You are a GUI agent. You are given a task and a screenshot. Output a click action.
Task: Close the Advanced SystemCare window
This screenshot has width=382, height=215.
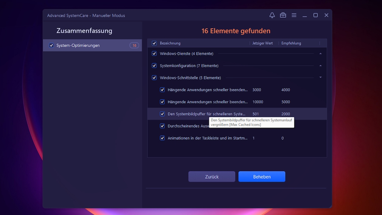point(326,15)
